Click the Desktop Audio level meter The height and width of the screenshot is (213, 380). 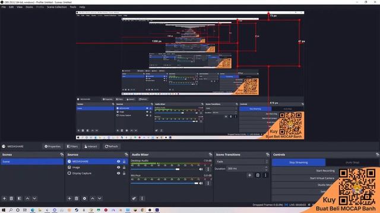[x=171, y=163]
